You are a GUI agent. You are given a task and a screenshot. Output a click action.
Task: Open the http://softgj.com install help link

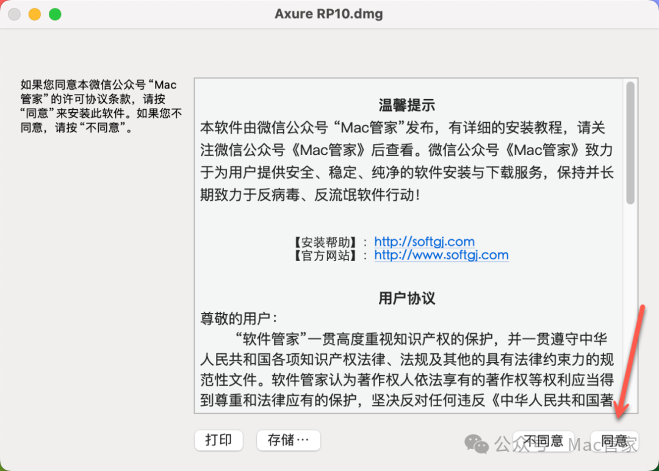pyautogui.click(x=424, y=242)
